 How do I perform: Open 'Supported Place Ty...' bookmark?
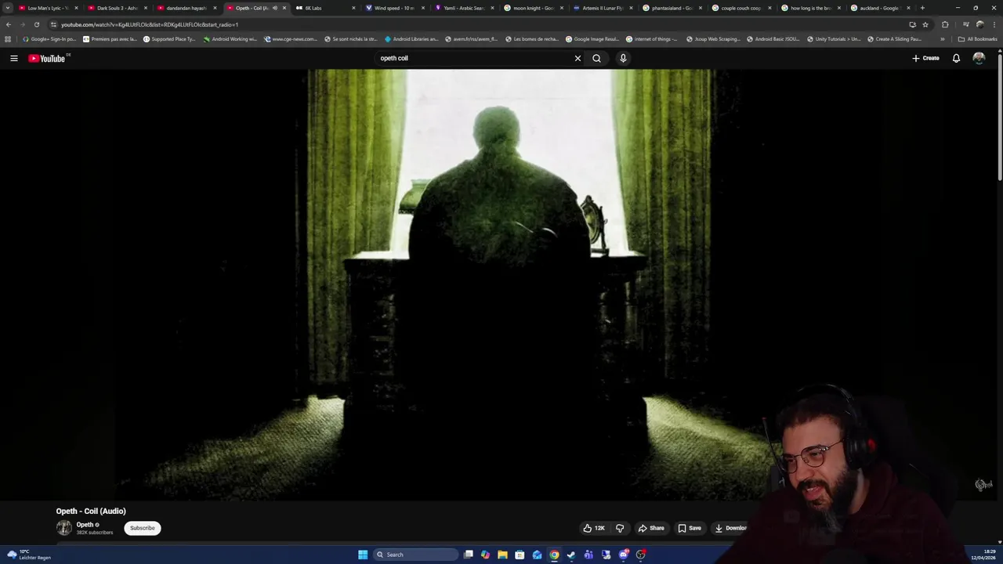pos(169,38)
